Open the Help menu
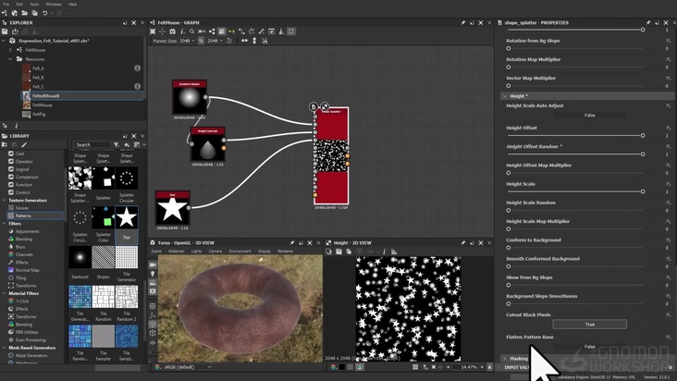 point(72,5)
